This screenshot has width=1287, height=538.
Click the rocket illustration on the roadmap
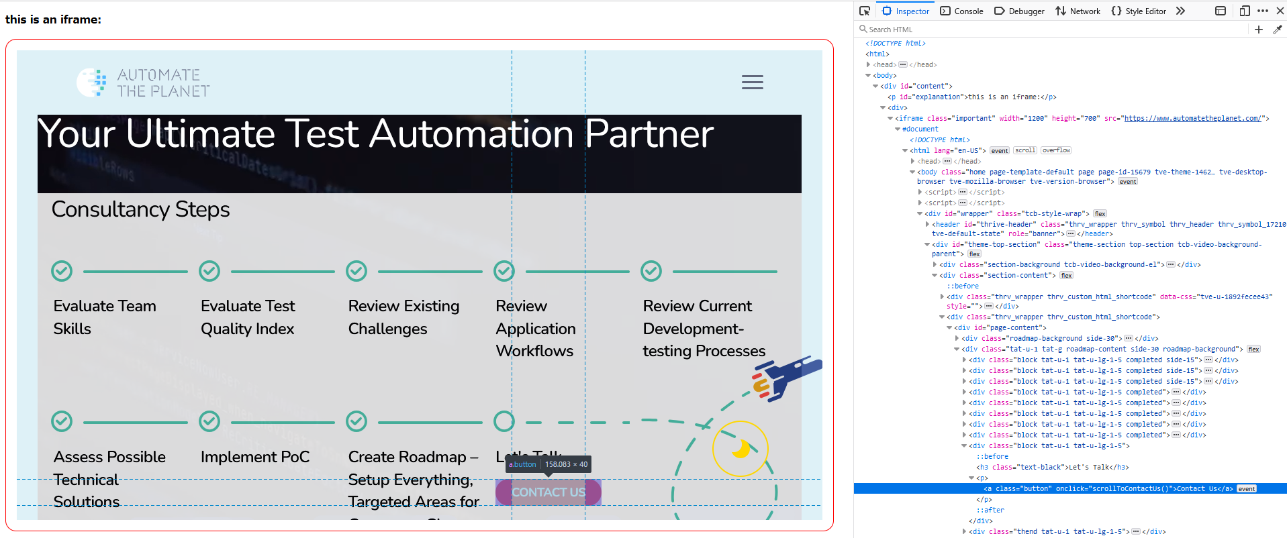click(x=787, y=379)
